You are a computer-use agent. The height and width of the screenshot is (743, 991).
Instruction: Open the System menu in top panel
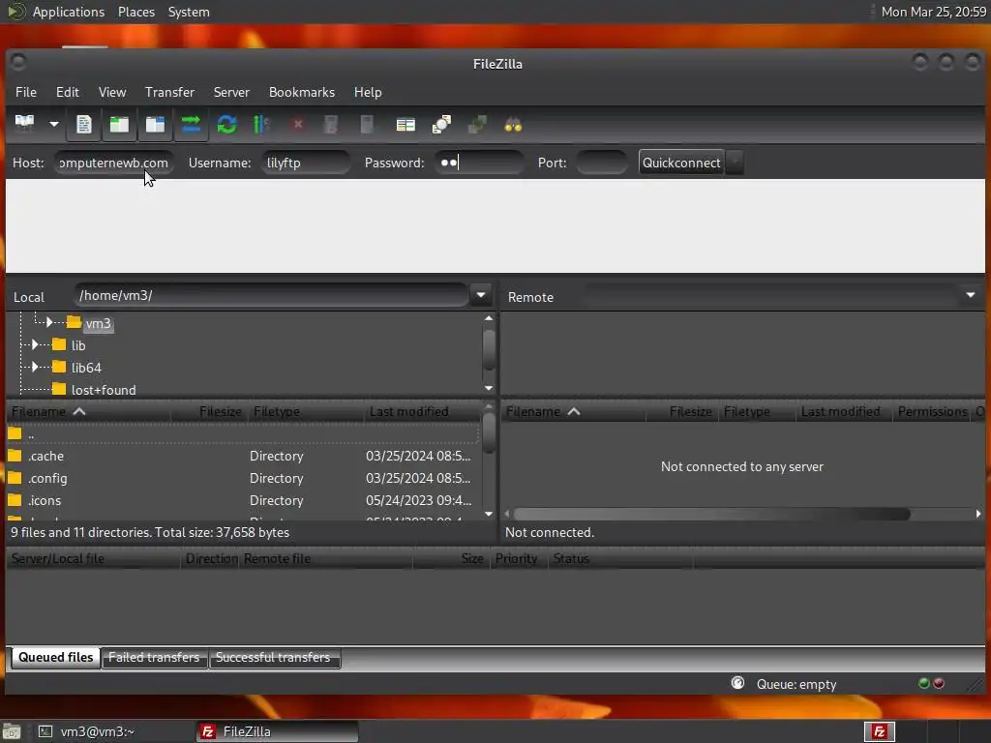pos(189,12)
